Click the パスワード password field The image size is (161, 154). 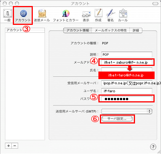coord(127,99)
